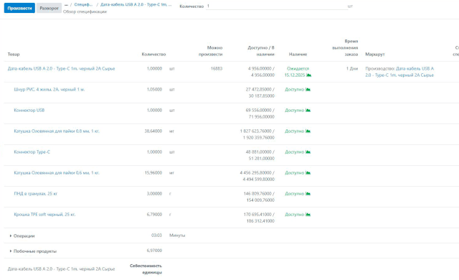Click forecast icon in Катушка 0,6 мм row
Screen dimensions: 459x280
308,172
